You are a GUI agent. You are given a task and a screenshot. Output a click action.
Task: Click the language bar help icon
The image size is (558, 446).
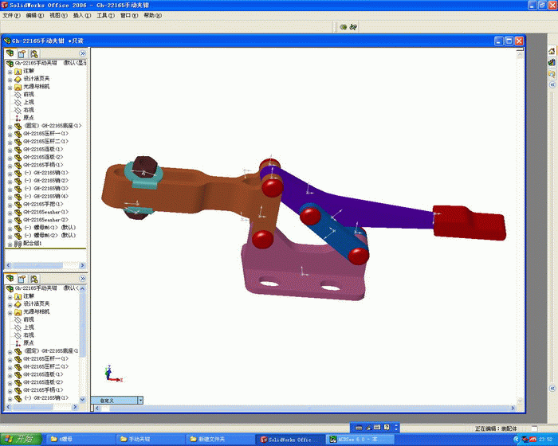point(387,427)
